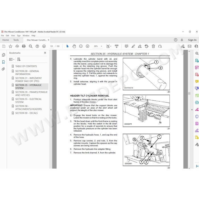Open SECTION 39 - FRAMES/TONGUE AND HITCHES bookmark
Image resolution: width=199 pixels, height=199 pixels.
point(31,94)
